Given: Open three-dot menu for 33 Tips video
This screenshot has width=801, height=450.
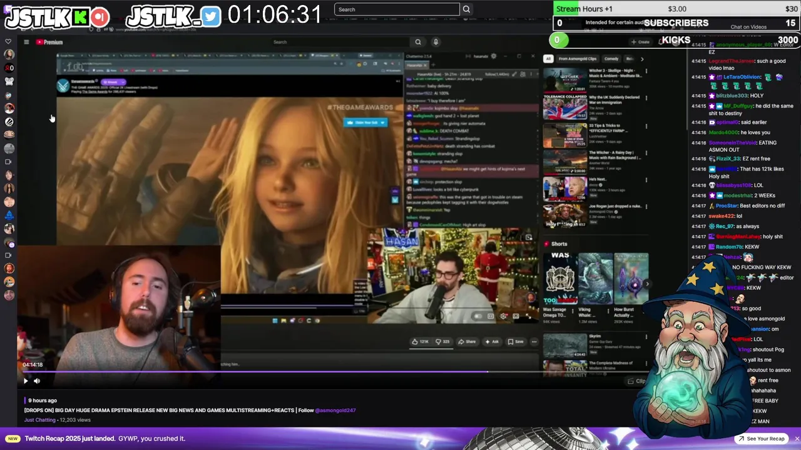Looking at the screenshot, I should coord(646,126).
